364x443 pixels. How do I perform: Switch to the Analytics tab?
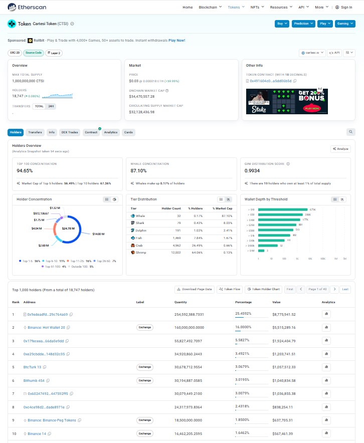click(110, 132)
